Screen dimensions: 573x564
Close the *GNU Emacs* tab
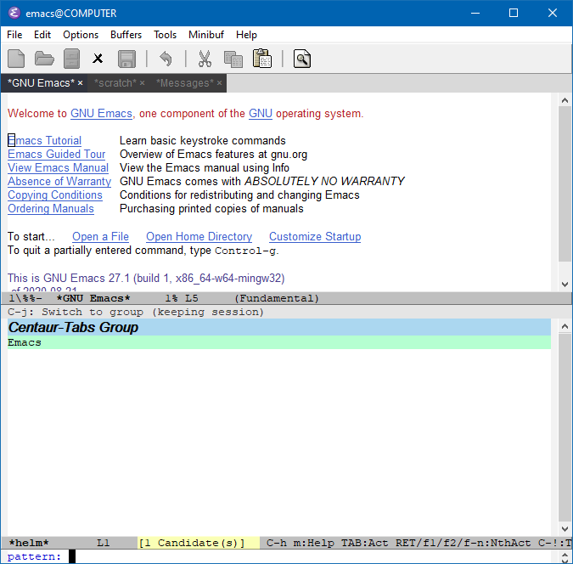coord(80,83)
